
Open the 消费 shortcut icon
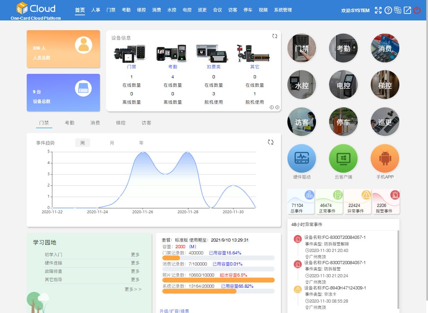point(385,48)
